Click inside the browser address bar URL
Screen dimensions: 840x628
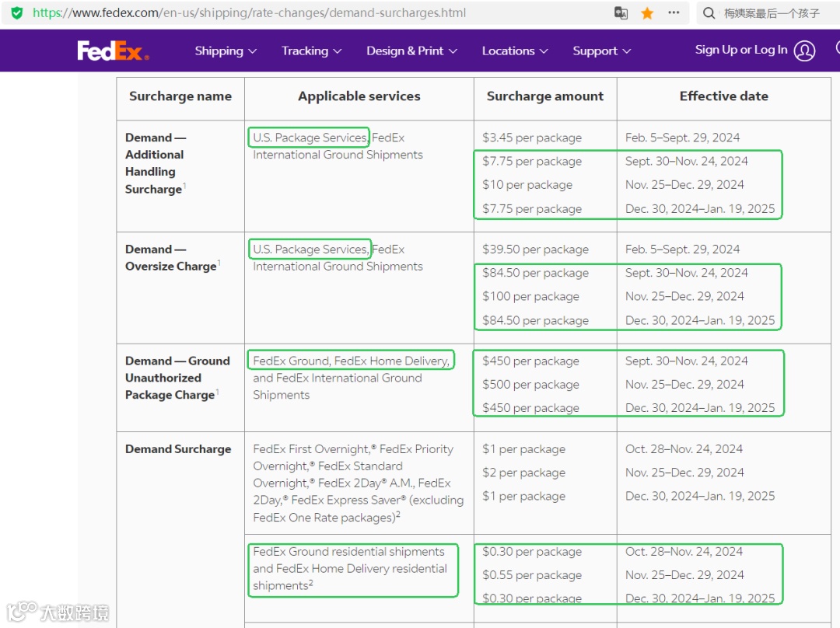tap(233, 12)
